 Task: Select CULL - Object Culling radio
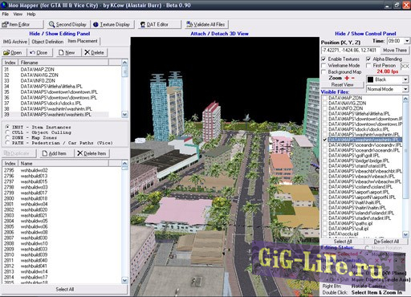(7, 132)
